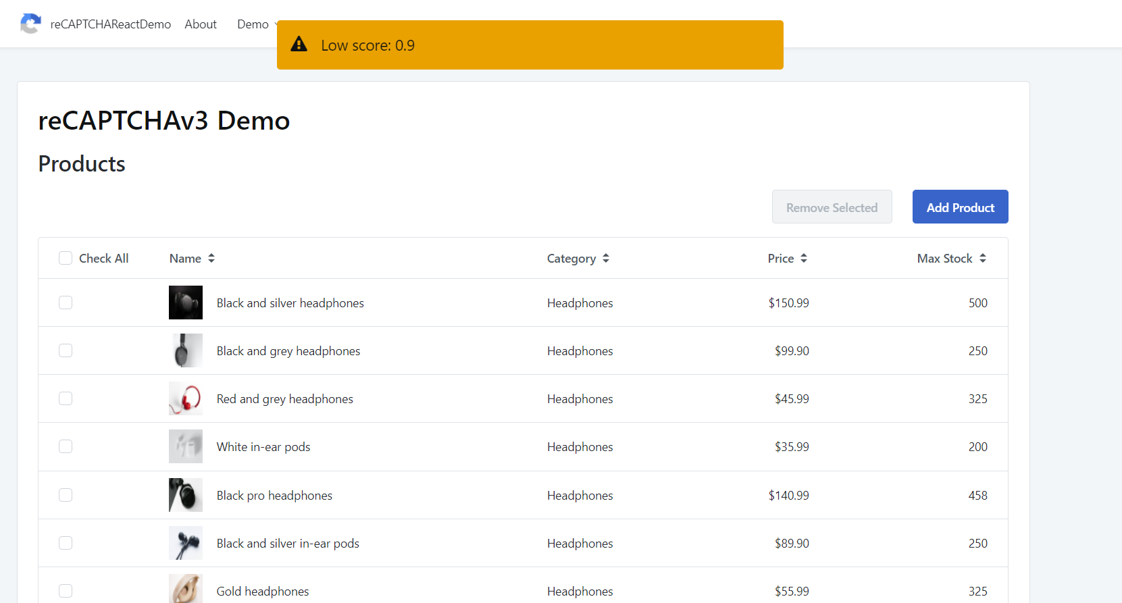Click the Max Stock sort icon

point(983,259)
